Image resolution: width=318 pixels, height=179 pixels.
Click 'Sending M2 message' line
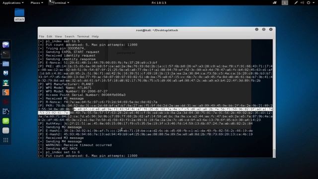[x=60, y=127]
